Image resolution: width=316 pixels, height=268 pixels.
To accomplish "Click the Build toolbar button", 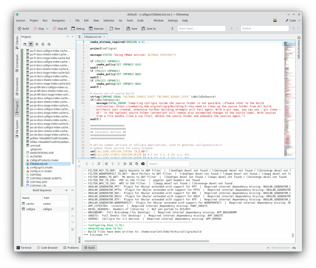I will pyautogui.click(x=23, y=29).
